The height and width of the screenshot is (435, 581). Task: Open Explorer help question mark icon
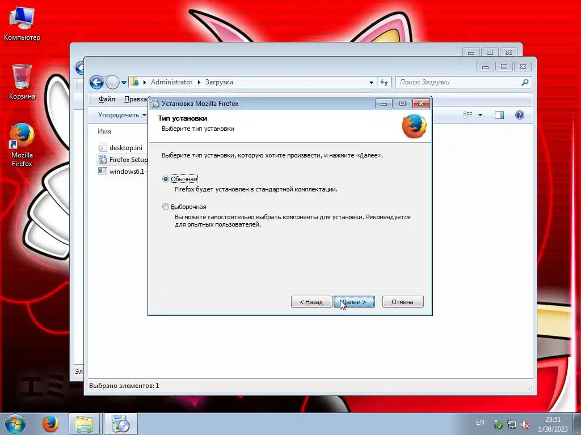(x=520, y=115)
